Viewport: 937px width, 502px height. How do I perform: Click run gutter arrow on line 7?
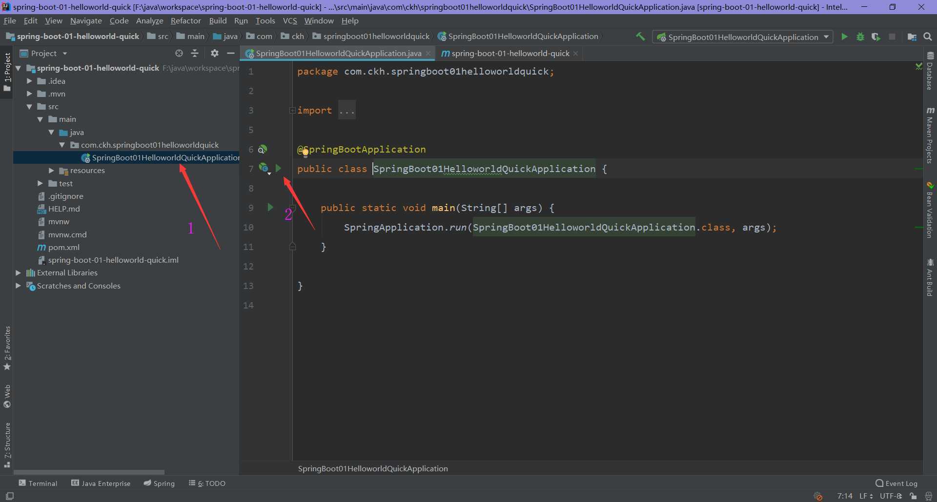pos(278,168)
